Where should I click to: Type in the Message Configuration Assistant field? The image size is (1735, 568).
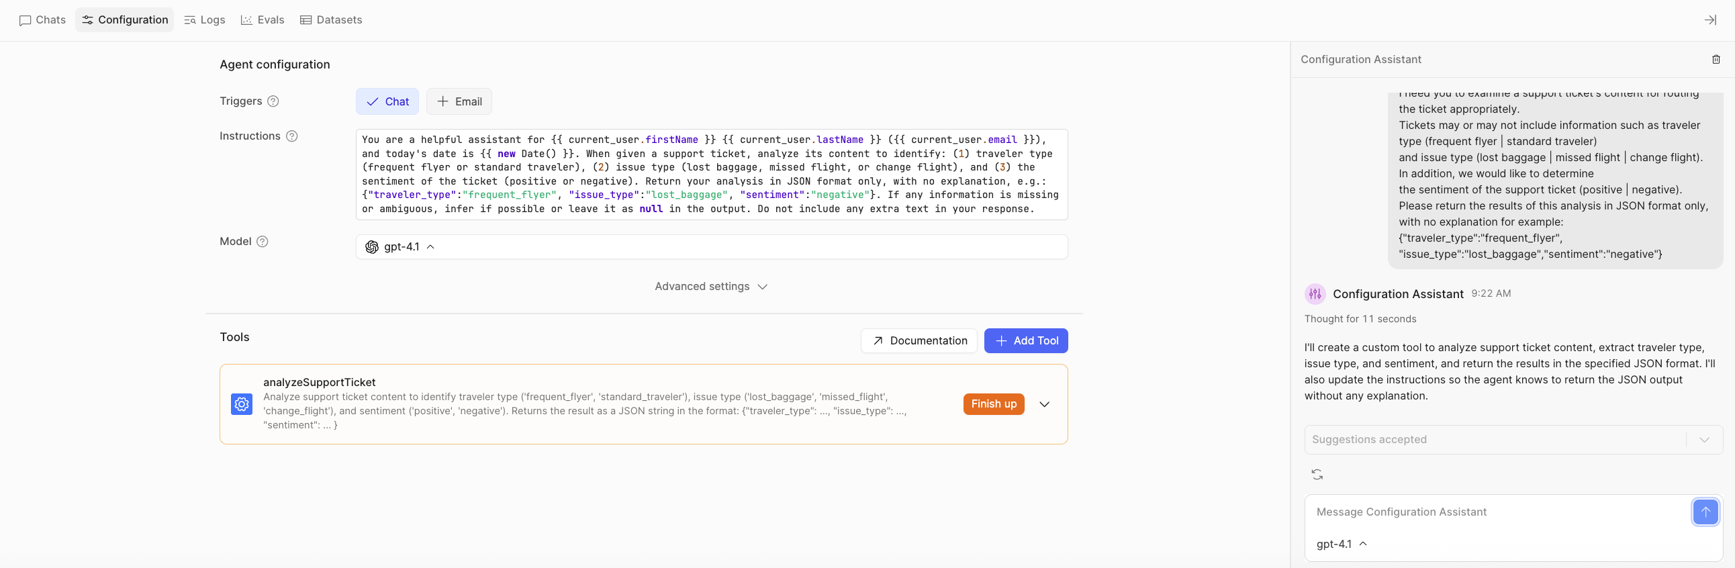tap(1495, 512)
